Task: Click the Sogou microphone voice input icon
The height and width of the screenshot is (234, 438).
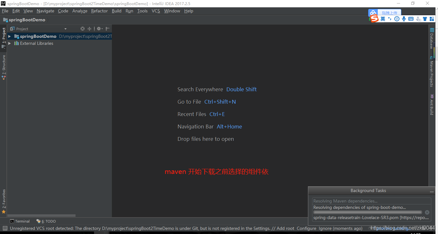Action: pos(404,19)
